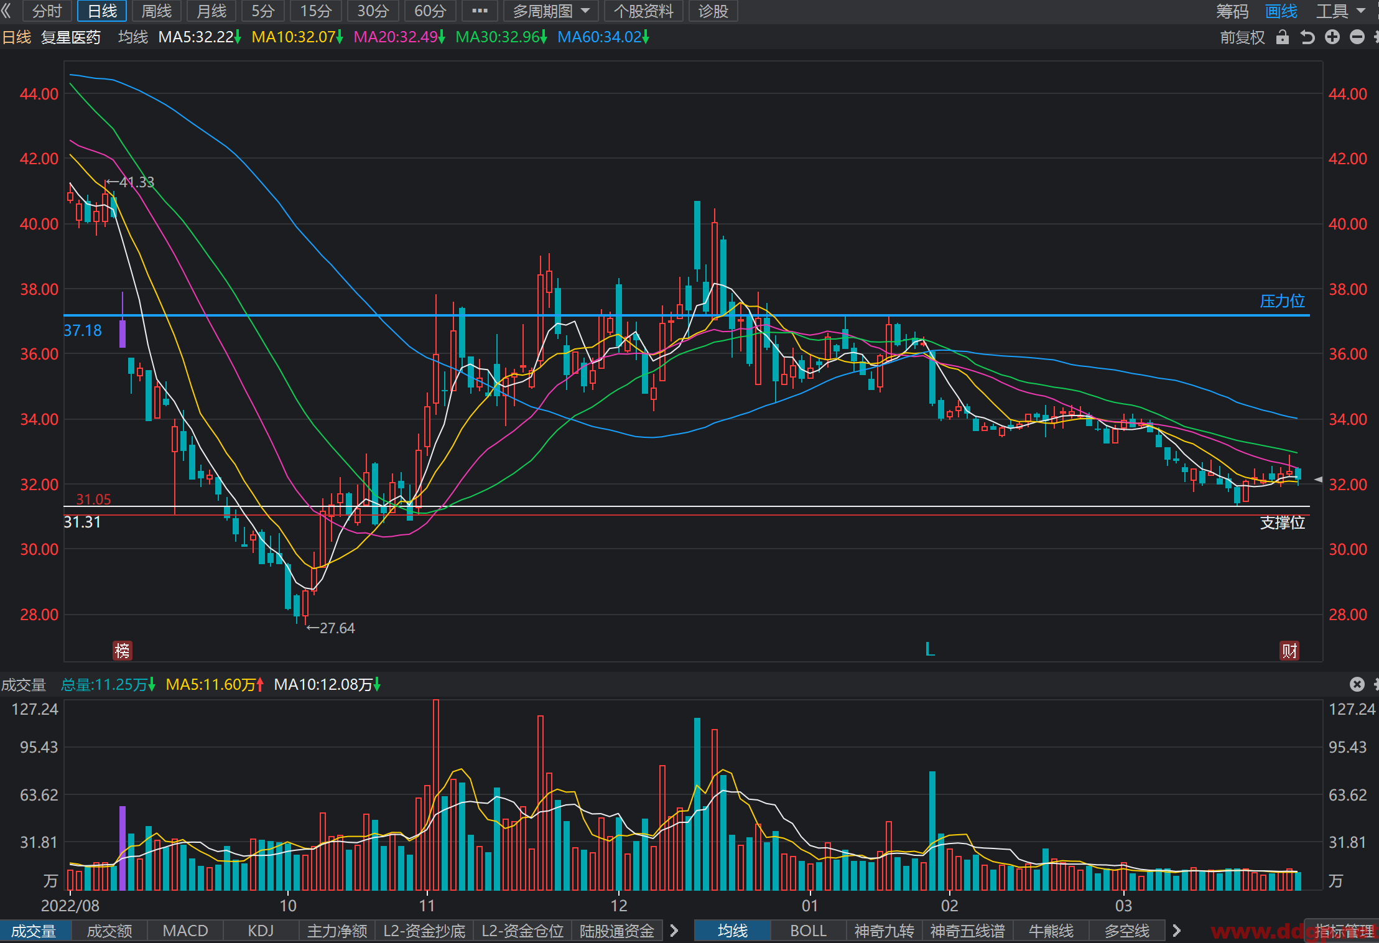Switch to the 周线 weekly tab

[x=157, y=11]
